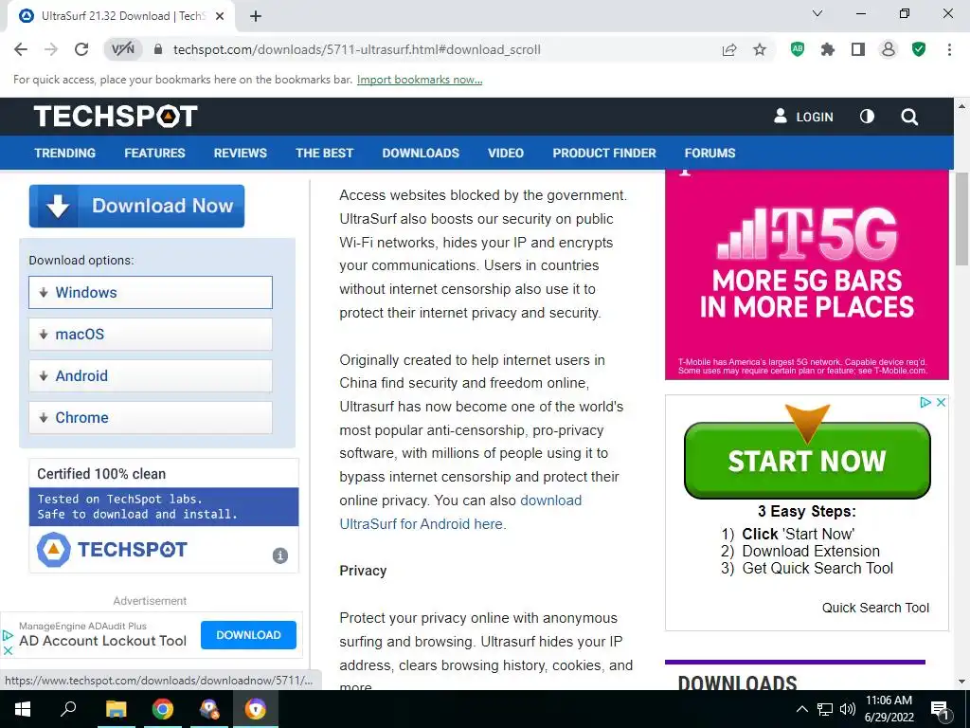This screenshot has height=728, width=970.
Task: Click AdChoices icon on Start Now ad
Action: coord(925,402)
